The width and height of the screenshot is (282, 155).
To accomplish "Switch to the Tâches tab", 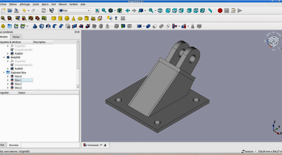I will click(x=16, y=37).
